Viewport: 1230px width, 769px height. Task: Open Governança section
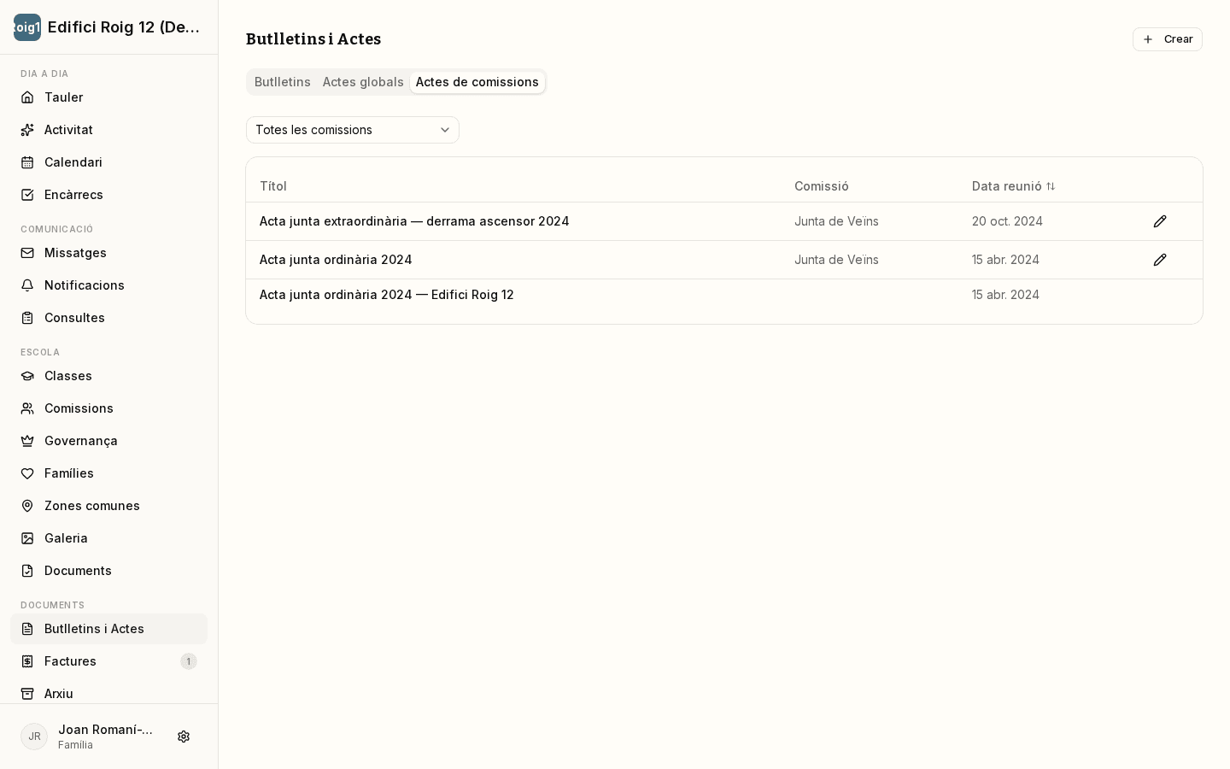[x=108, y=441]
